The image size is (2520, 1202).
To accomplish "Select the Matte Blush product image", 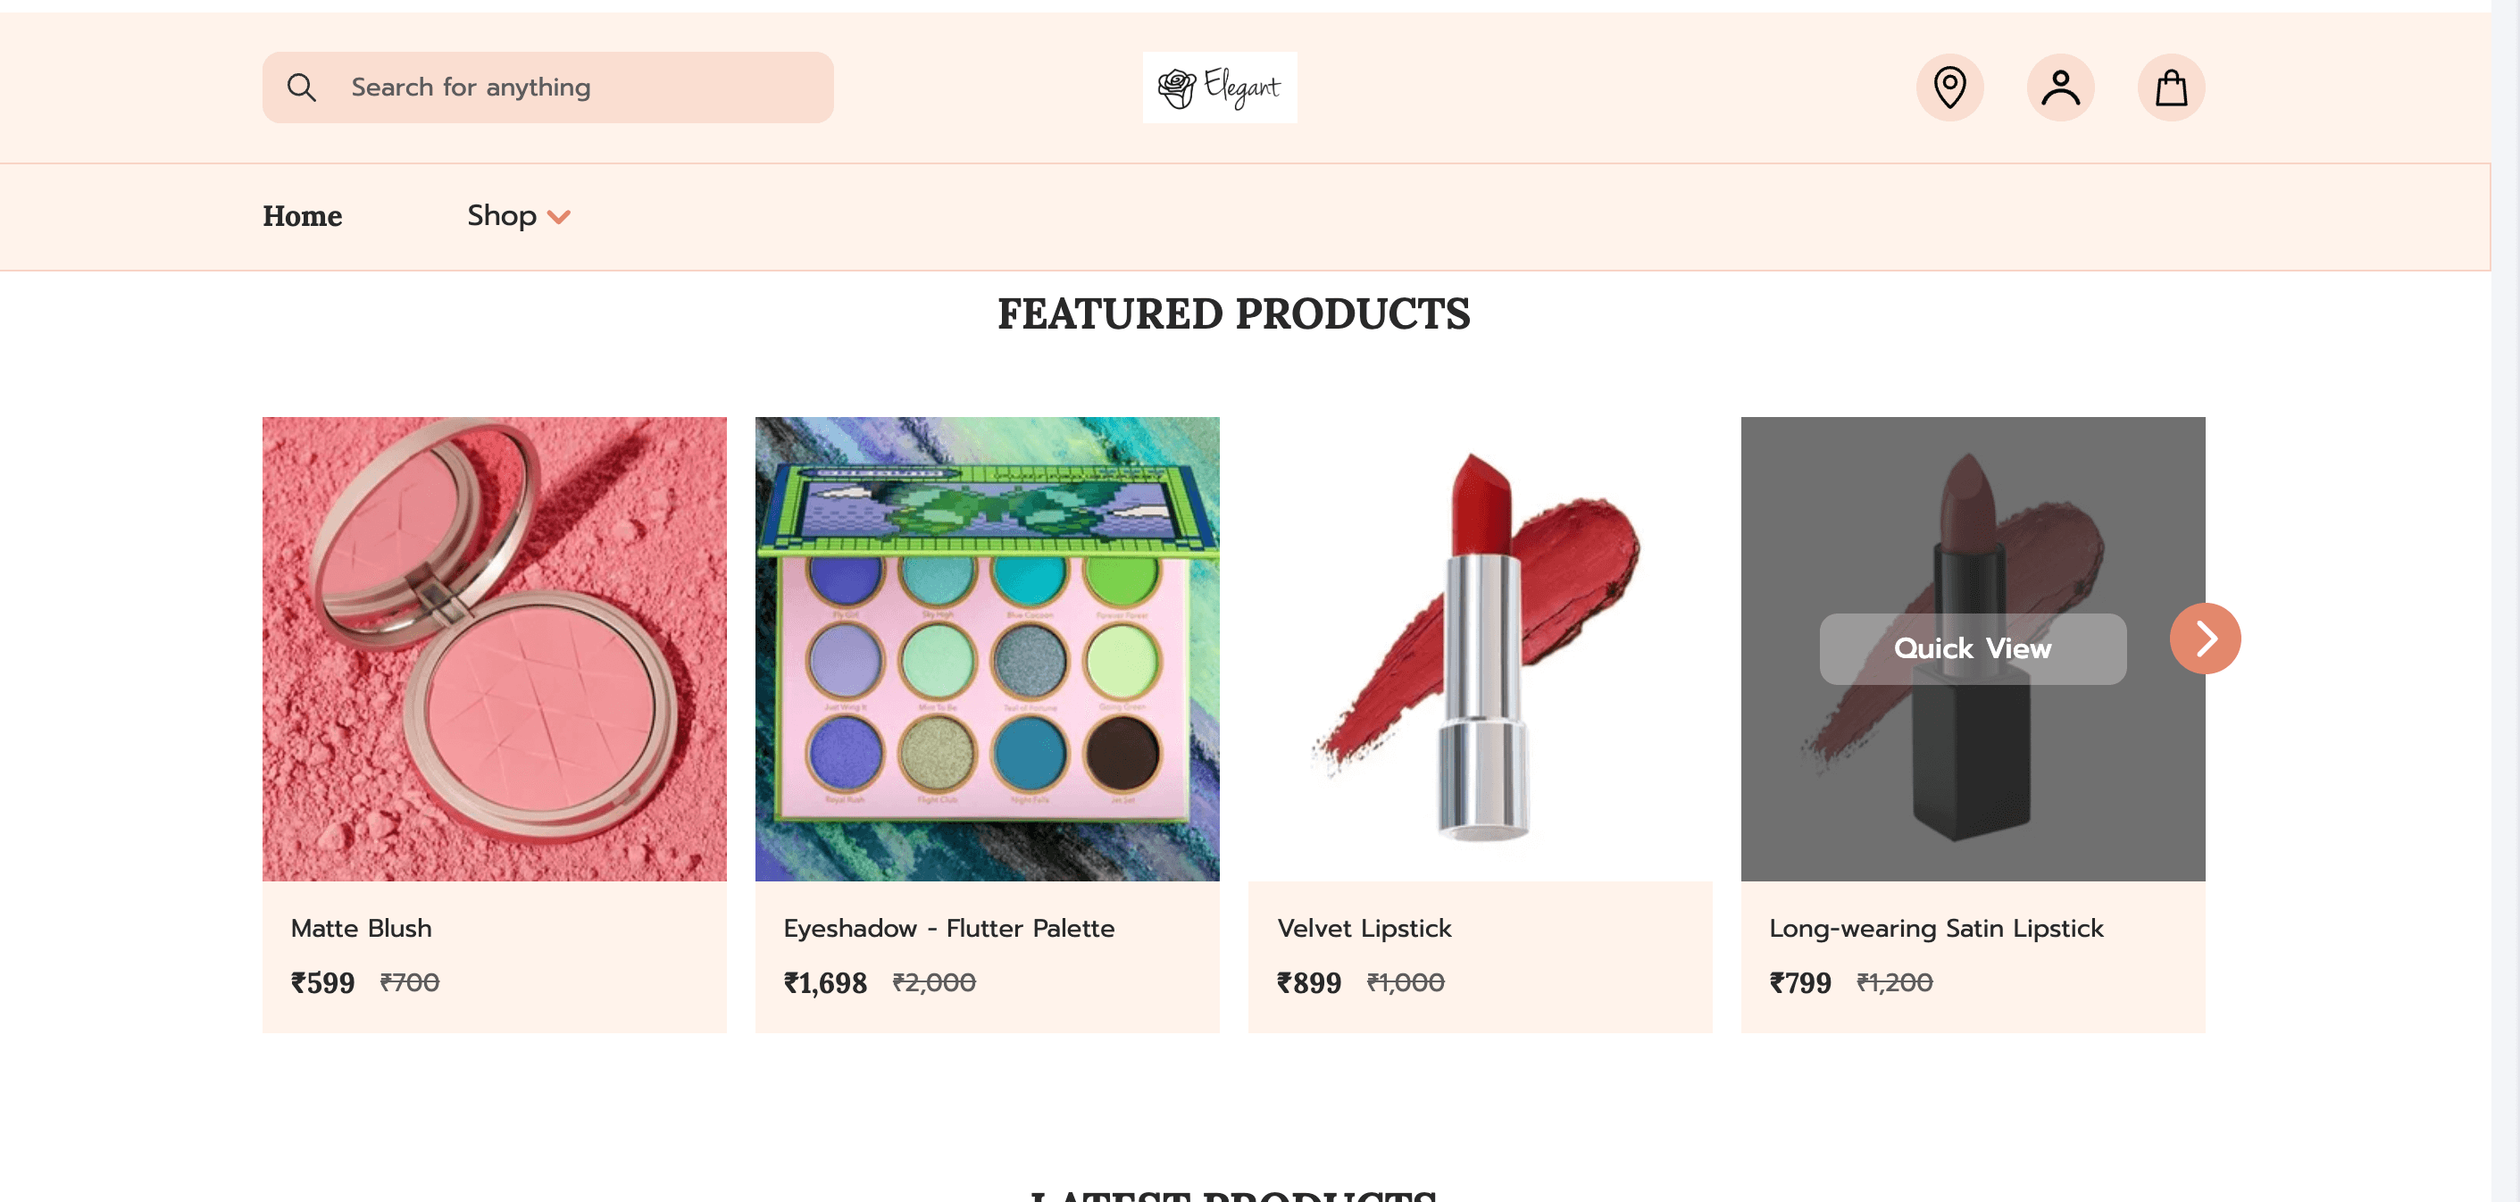I will click(x=494, y=648).
